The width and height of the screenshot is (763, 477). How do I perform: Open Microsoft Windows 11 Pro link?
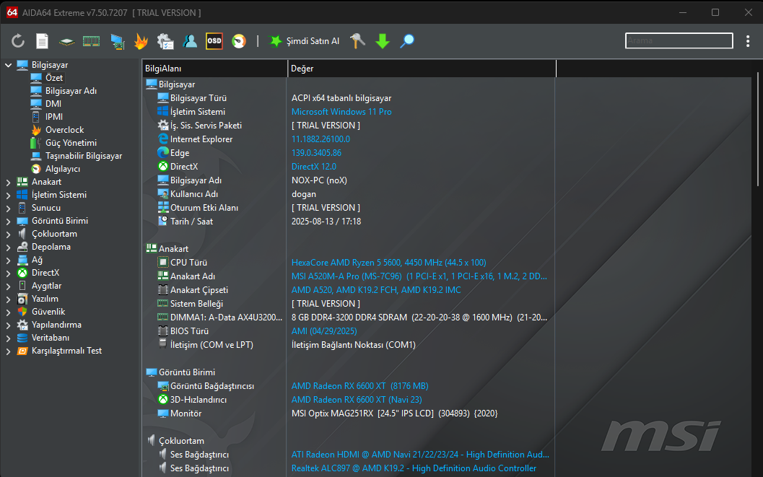click(x=341, y=112)
